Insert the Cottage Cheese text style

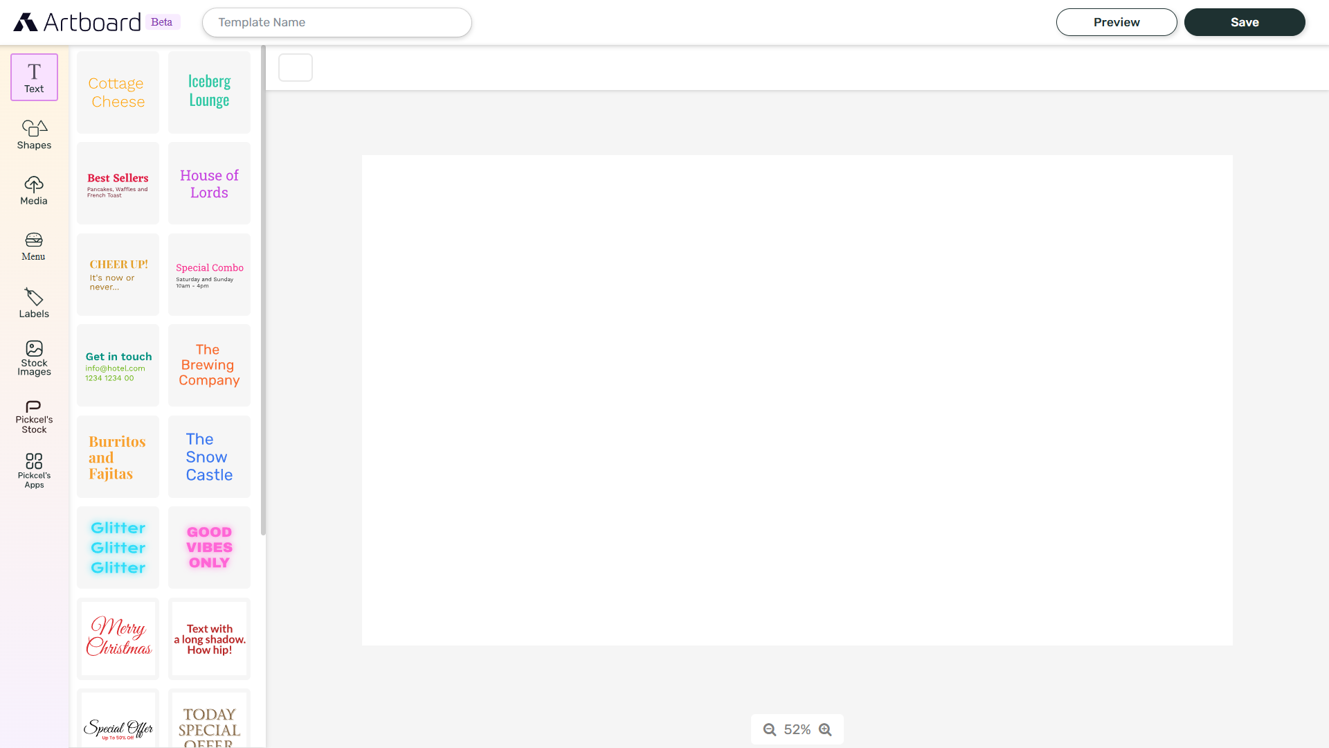pyautogui.click(x=118, y=92)
